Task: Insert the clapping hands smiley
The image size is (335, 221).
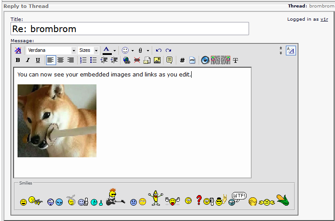Action: point(267,202)
